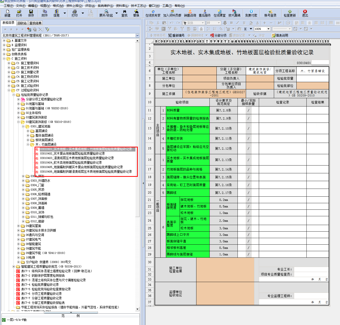Click the red delete X icon in tree toolbar
The height and width of the screenshot is (325, 340).
[41, 29]
